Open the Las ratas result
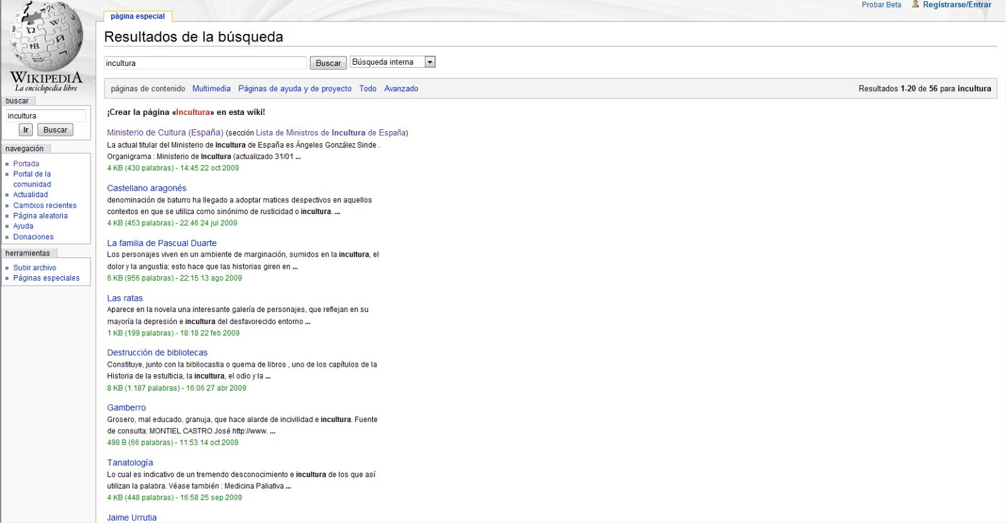This screenshot has height=523, width=1006. (124, 298)
